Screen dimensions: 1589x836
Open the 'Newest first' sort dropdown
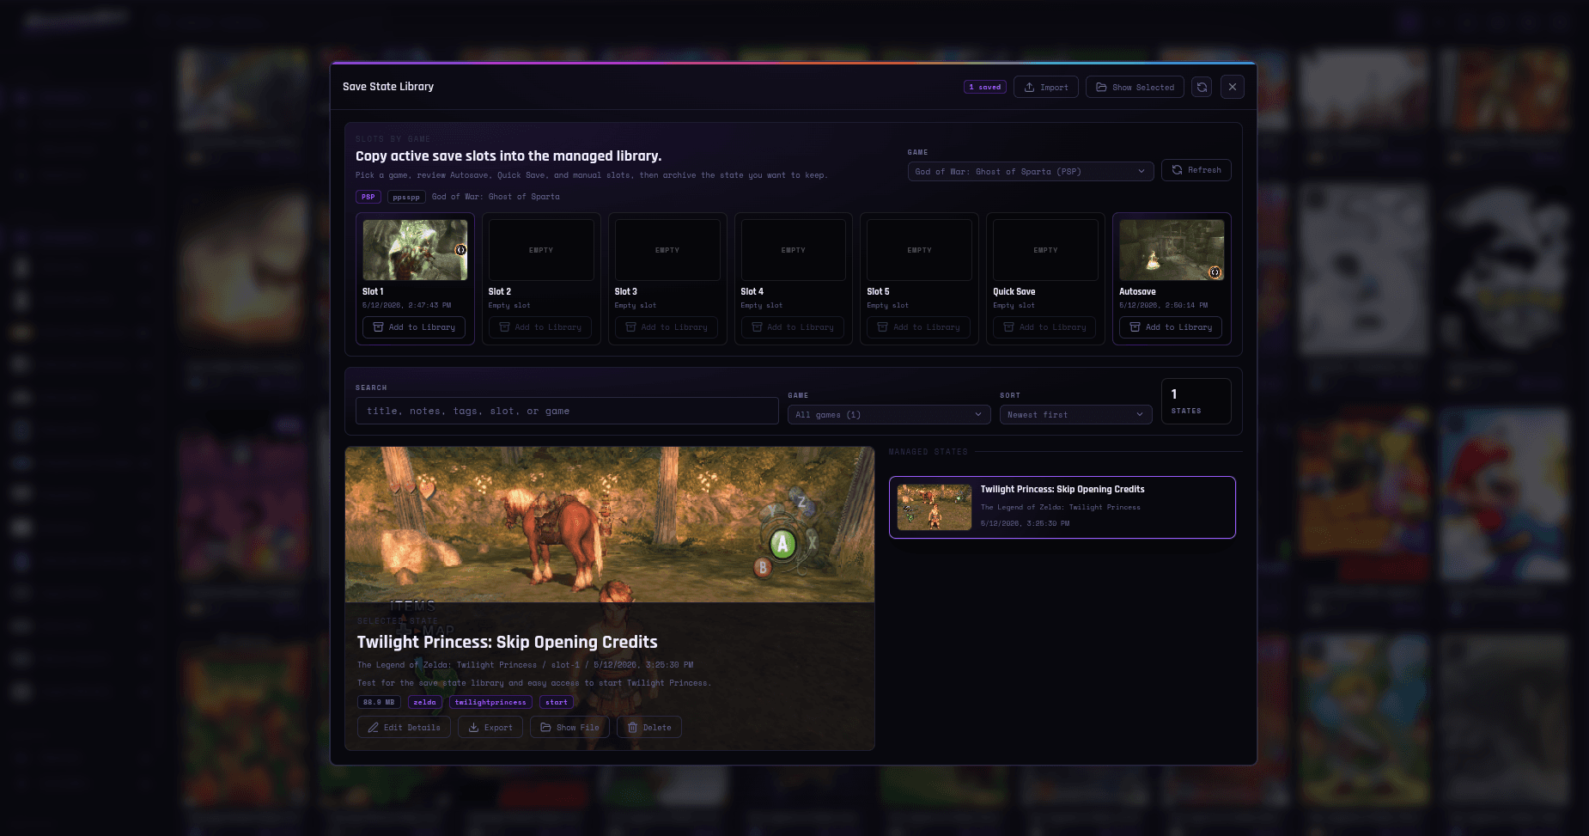pos(1076,415)
